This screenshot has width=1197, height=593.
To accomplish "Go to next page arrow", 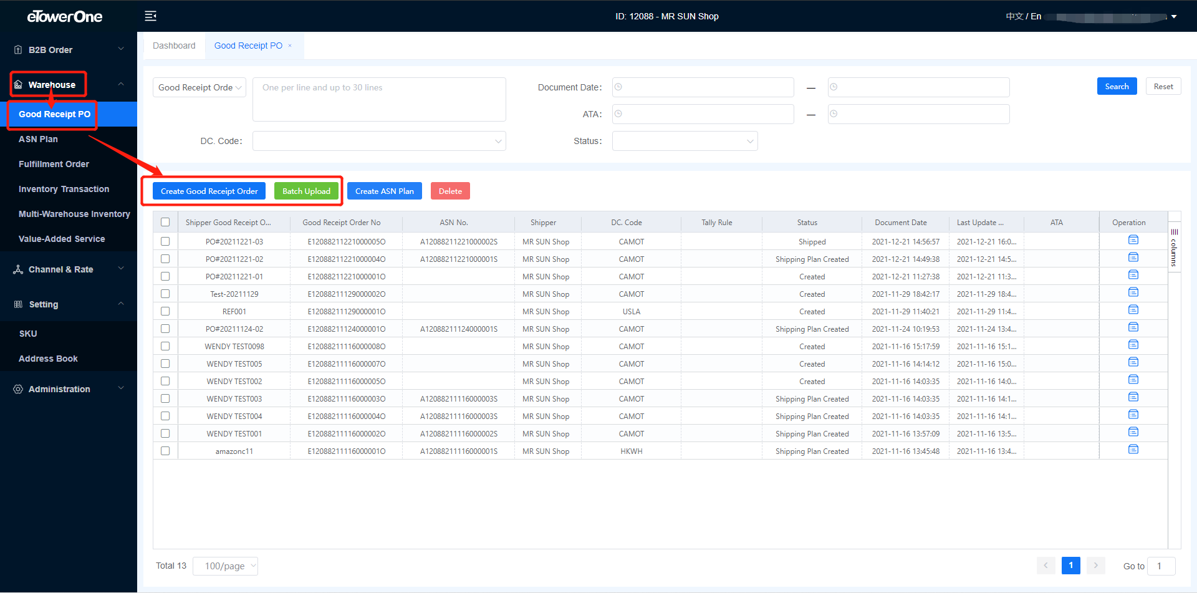I will 1096,566.
